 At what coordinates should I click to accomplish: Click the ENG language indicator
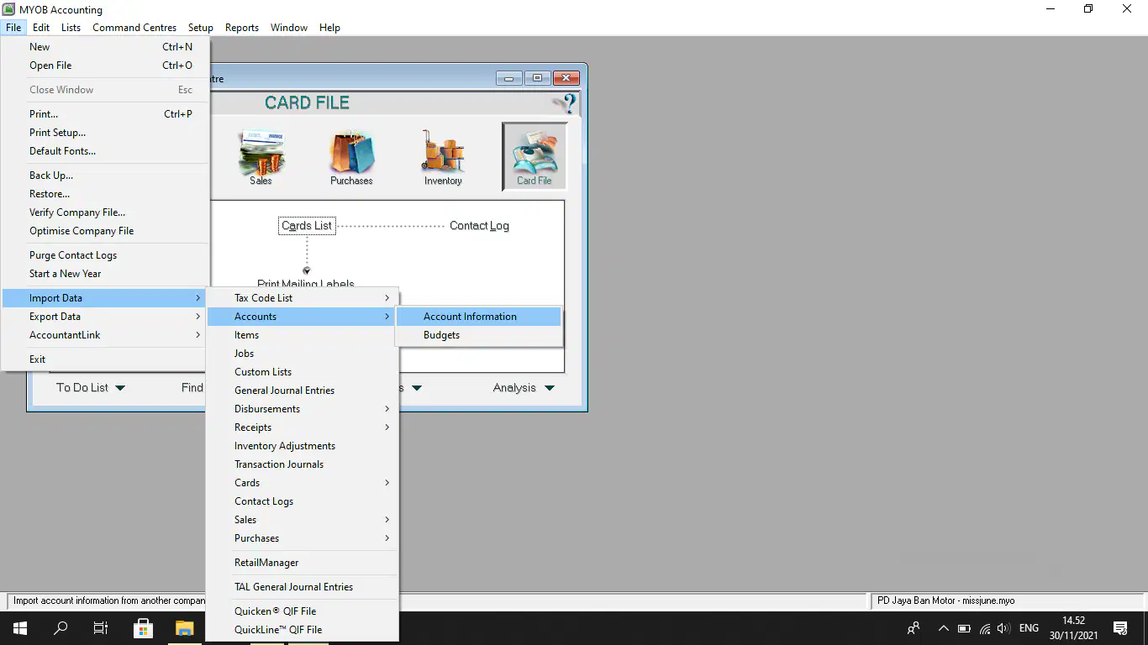click(1029, 628)
